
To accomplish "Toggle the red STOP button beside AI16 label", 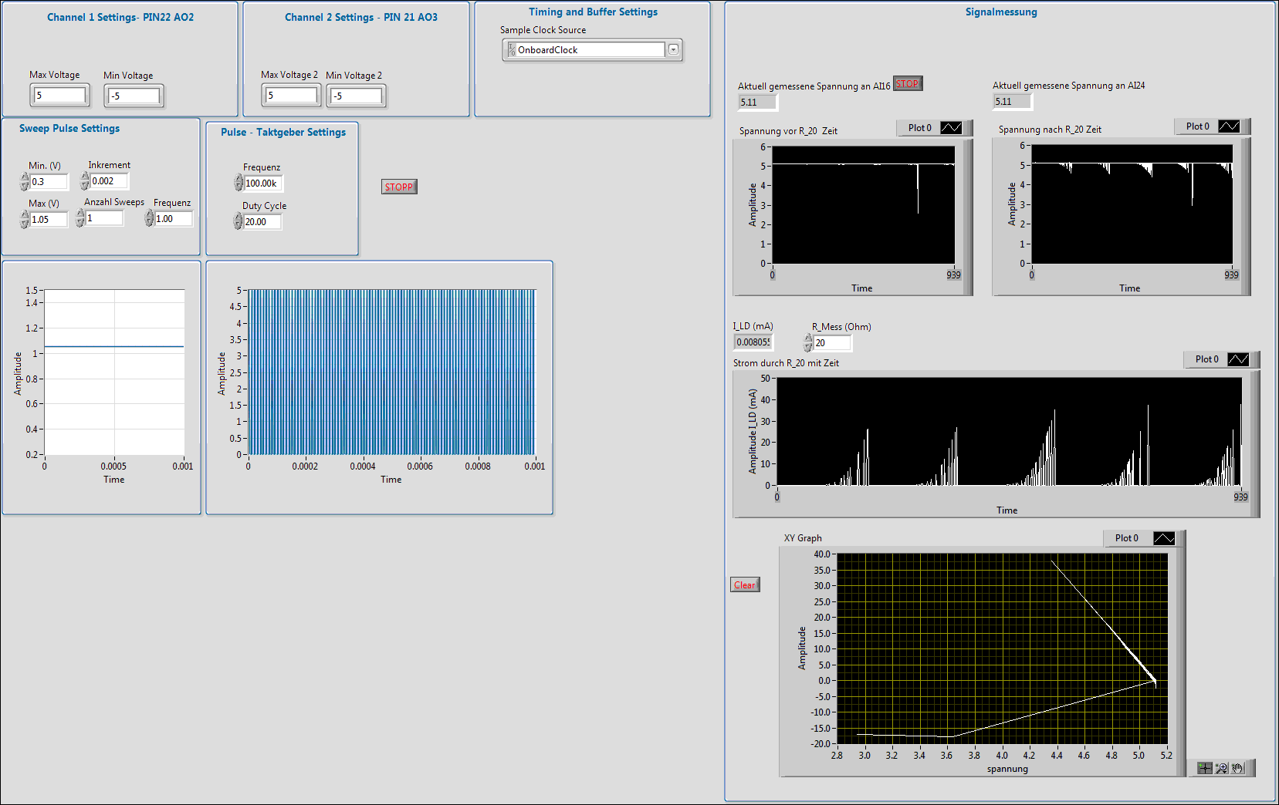I will (x=907, y=84).
